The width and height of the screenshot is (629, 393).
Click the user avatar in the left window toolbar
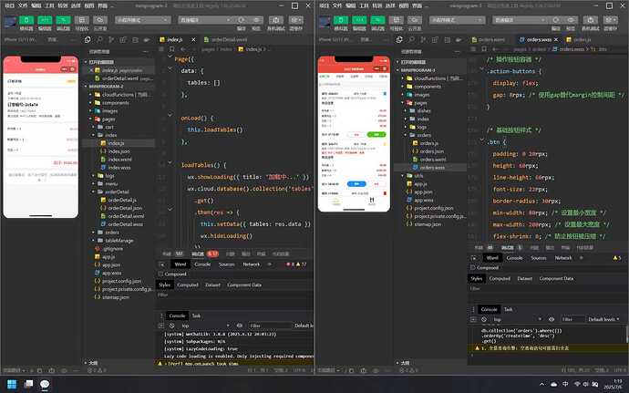[10, 21]
